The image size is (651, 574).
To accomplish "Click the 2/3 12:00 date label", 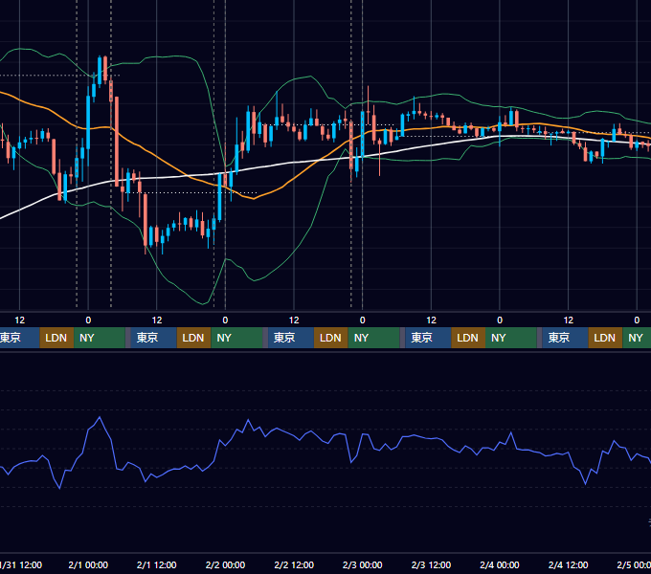I will pyautogui.click(x=431, y=564).
